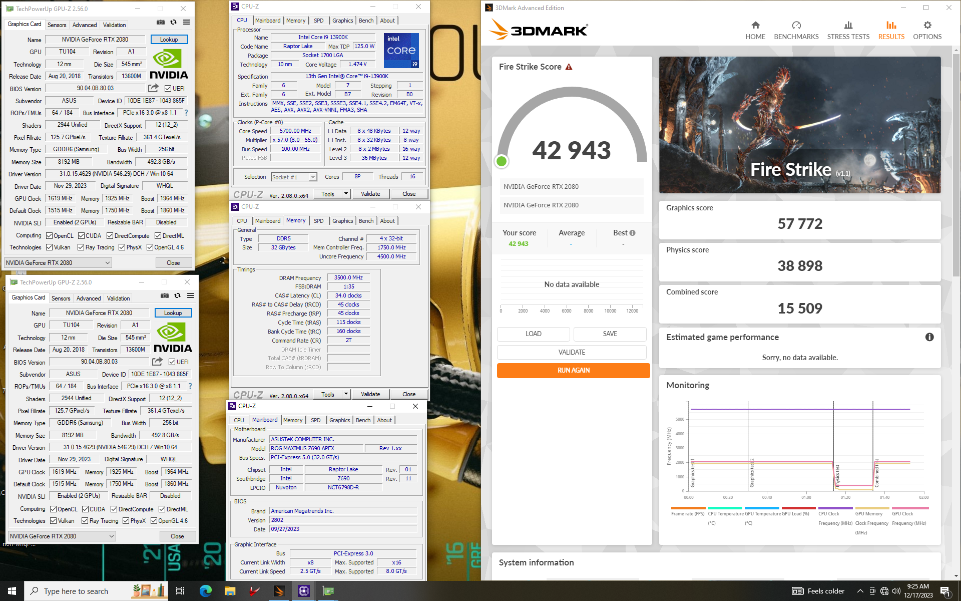Open RESULTS section in 3DMark

[x=891, y=31]
